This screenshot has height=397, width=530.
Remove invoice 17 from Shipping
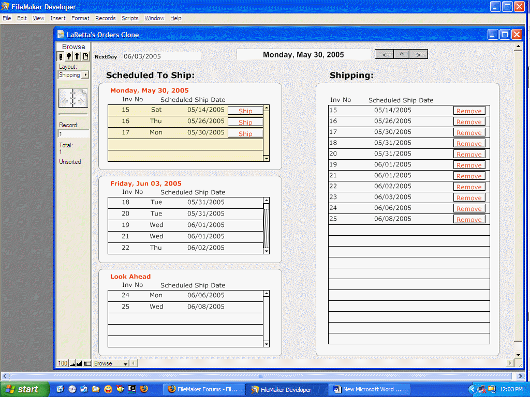pos(469,132)
